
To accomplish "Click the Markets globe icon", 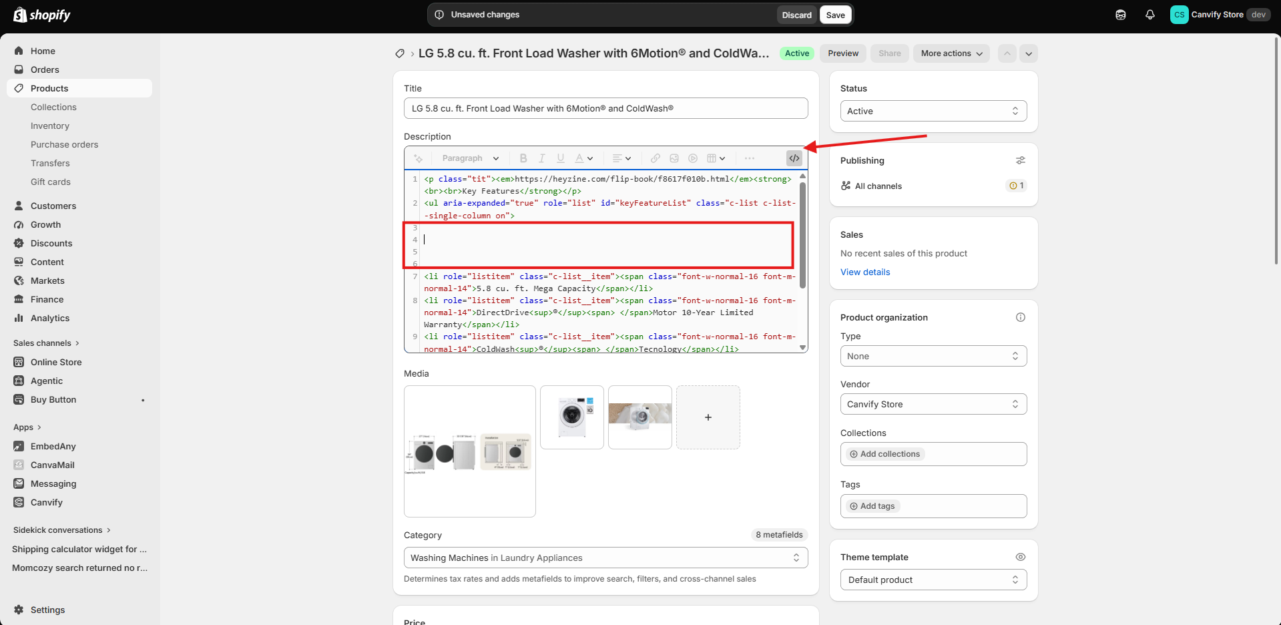I will point(19,280).
